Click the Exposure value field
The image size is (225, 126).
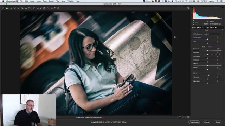218,49
